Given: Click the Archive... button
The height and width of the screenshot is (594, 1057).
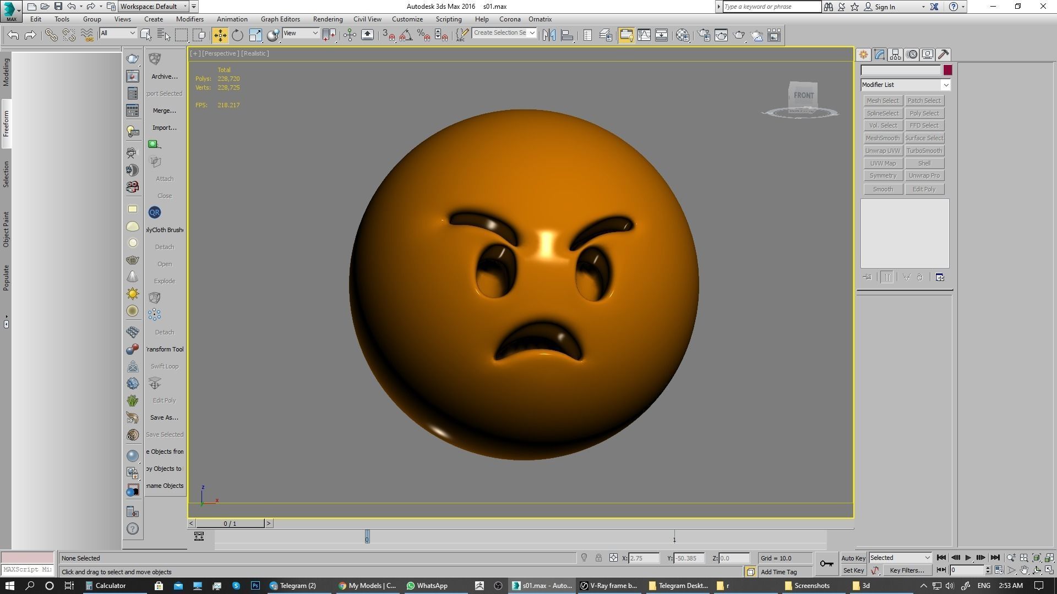Looking at the screenshot, I should [x=164, y=76].
